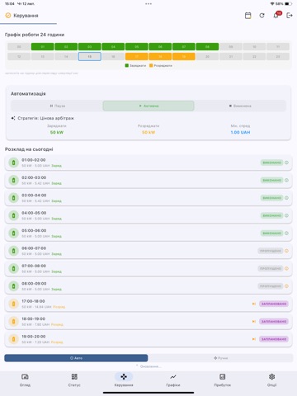The height and width of the screenshot is (396, 297).
Task: Open the 06:00-07:00 schedule entry
Action: (148, 251)
